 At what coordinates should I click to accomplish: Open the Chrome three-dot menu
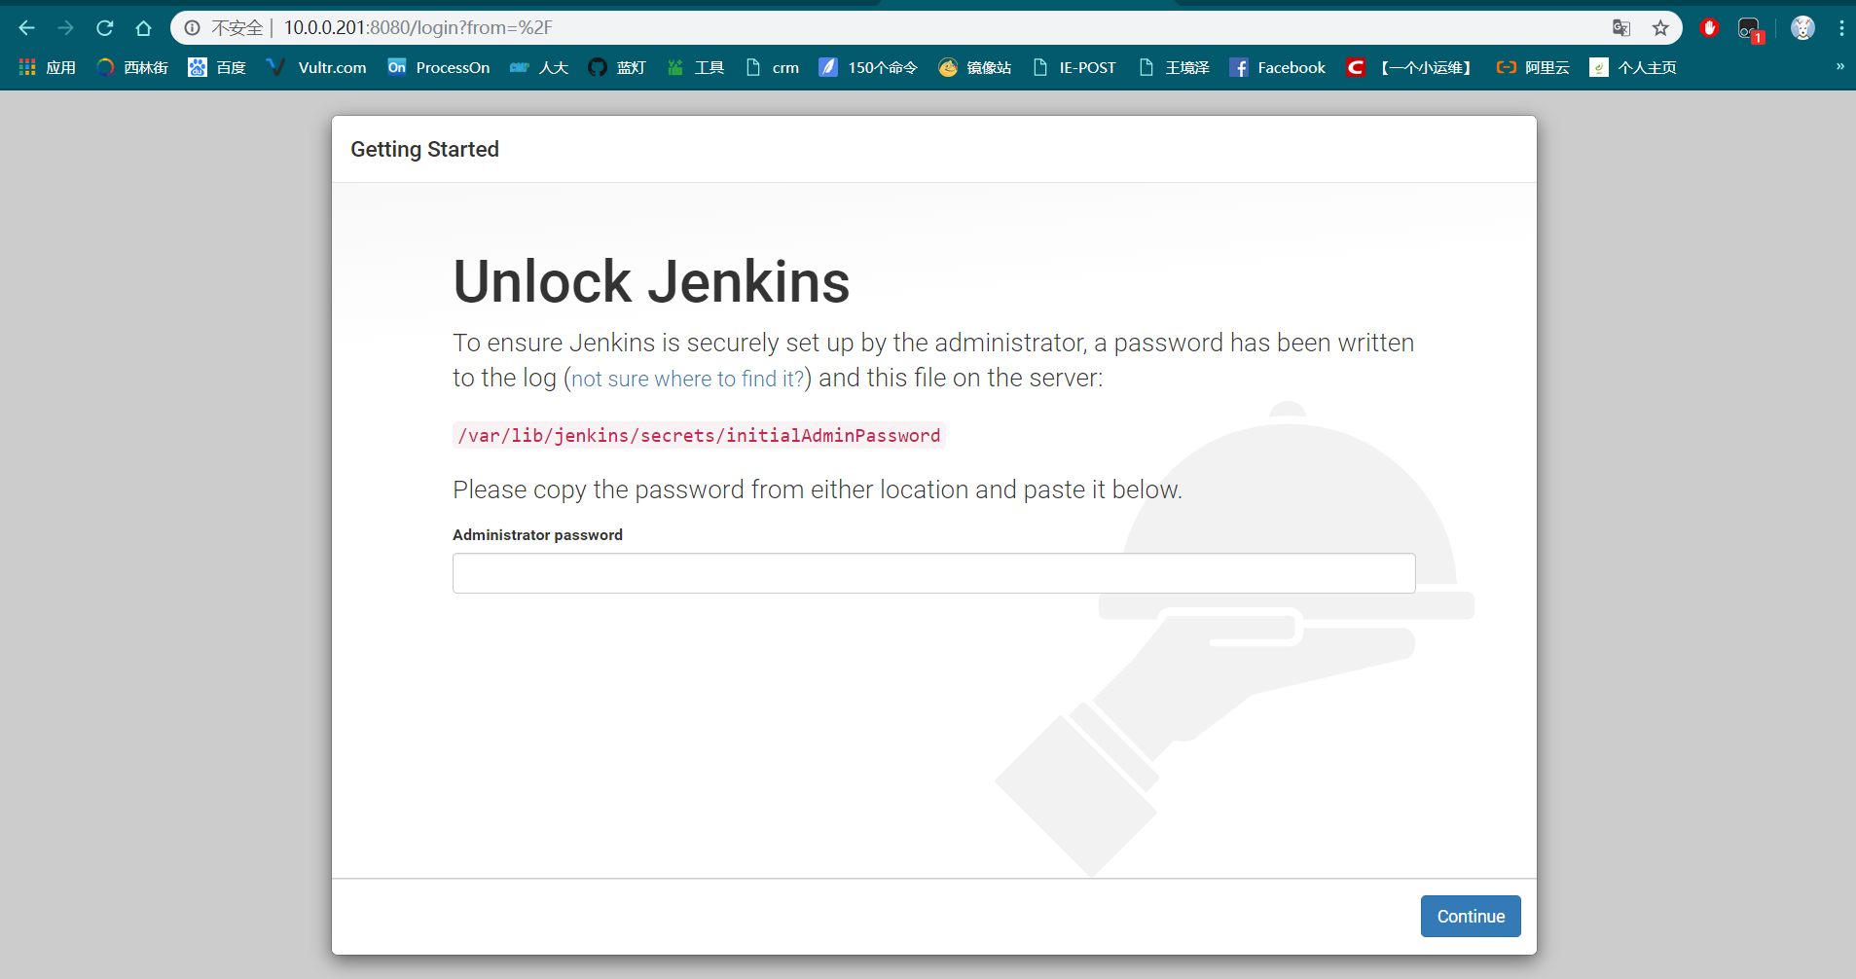click(x=1840, y=27)
